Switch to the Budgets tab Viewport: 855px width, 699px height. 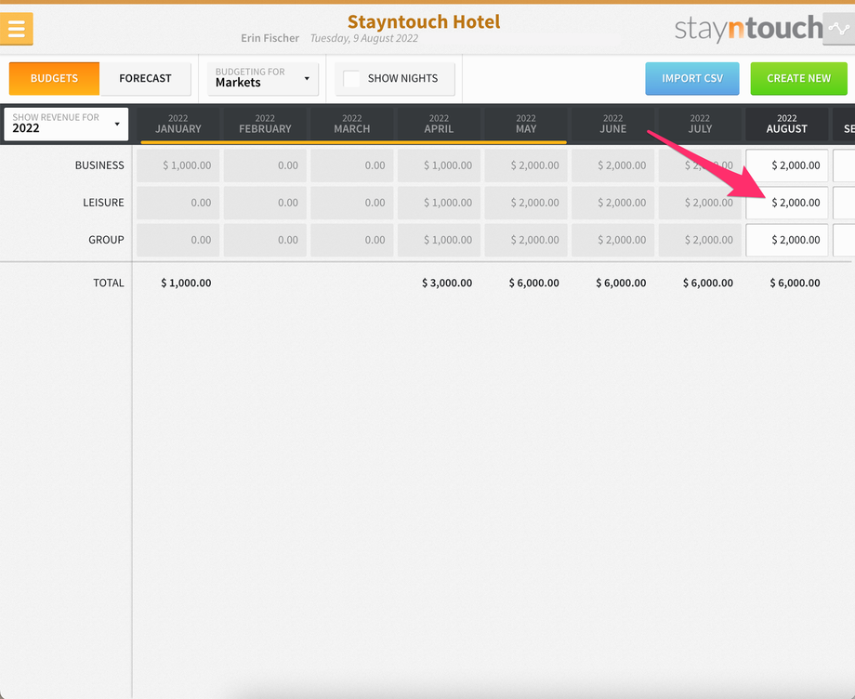point(54,78)
